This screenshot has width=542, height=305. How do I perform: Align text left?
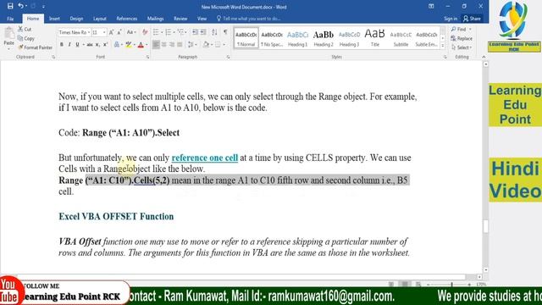(156, 45)
